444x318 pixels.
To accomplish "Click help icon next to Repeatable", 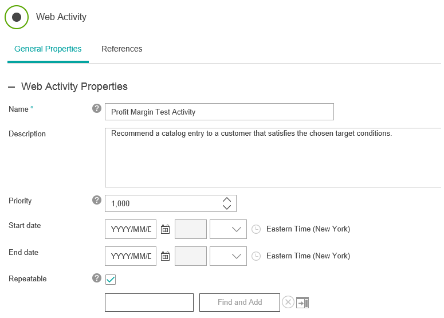I will pyautogui.click(x=97, y=278).
